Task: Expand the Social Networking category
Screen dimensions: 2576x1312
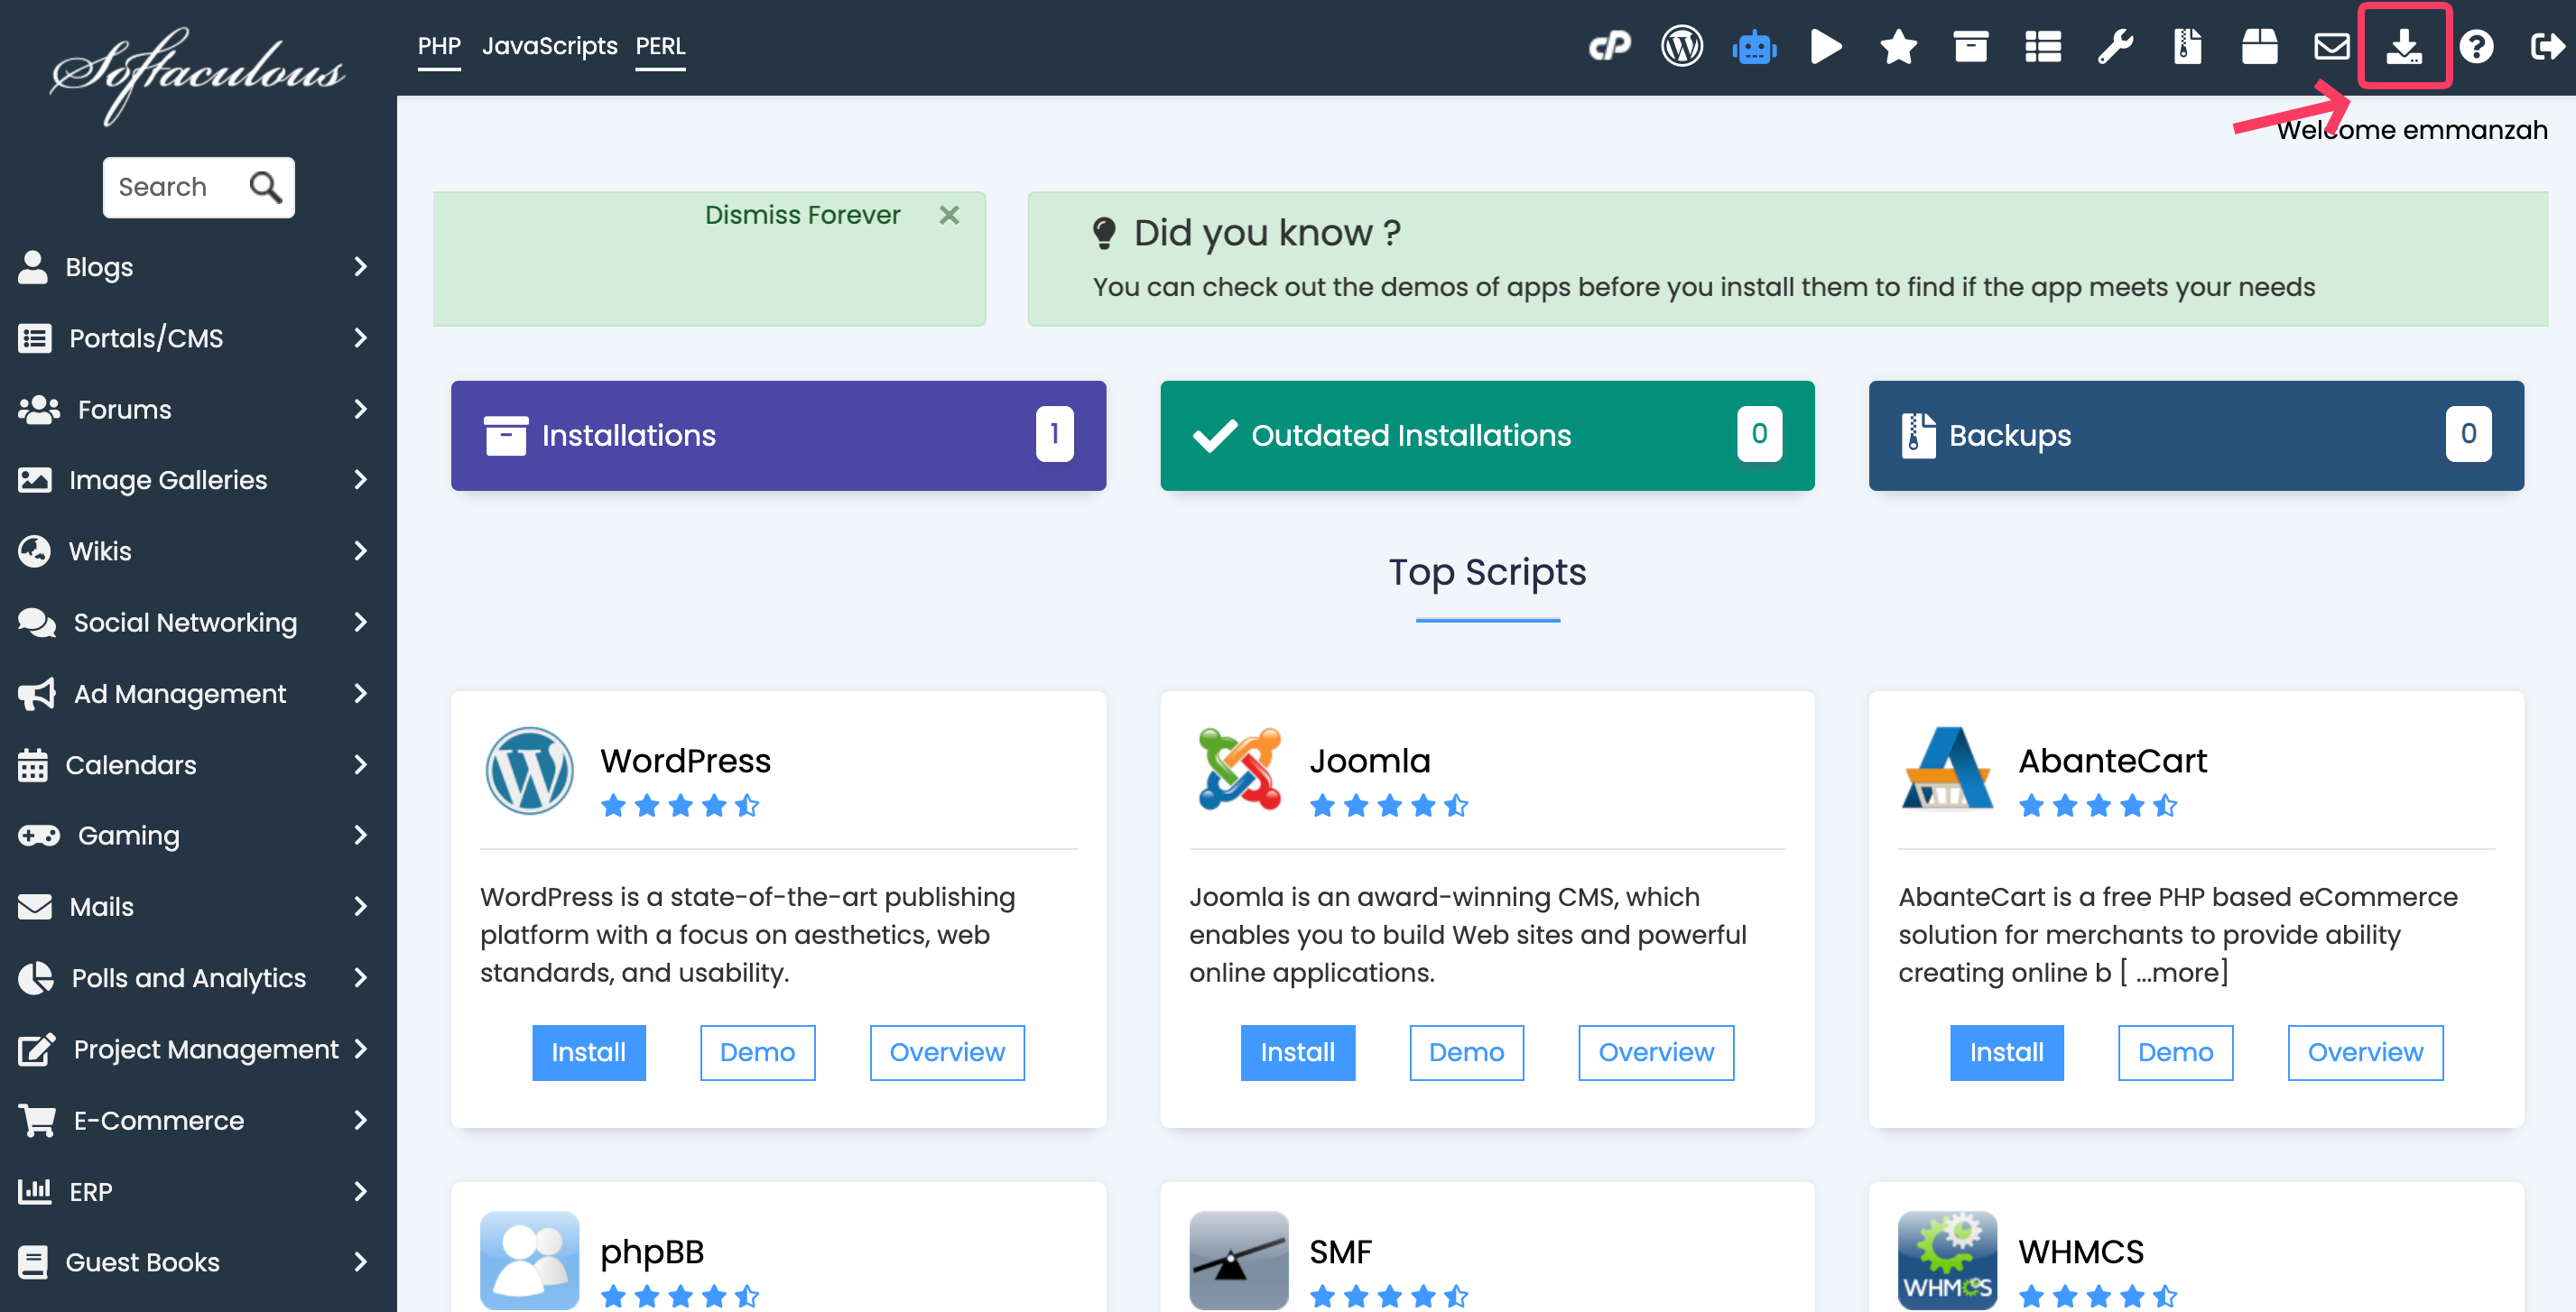Action: [198, 622]
